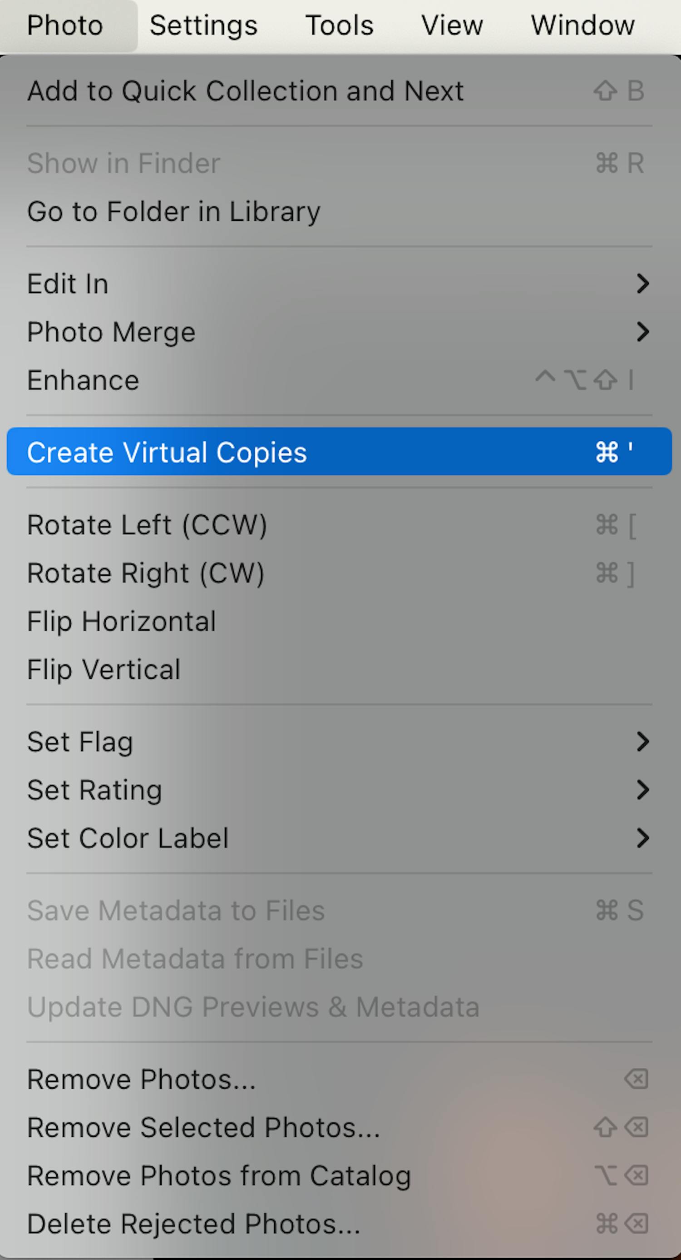
Task: Choose Add to Quick Collection and Next
Action: click(245, 91)
